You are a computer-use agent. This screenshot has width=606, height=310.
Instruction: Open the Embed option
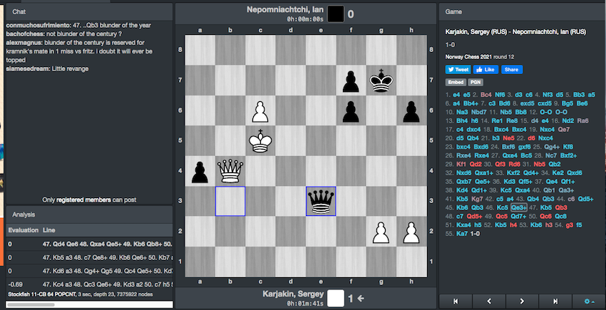coord(456,83)
